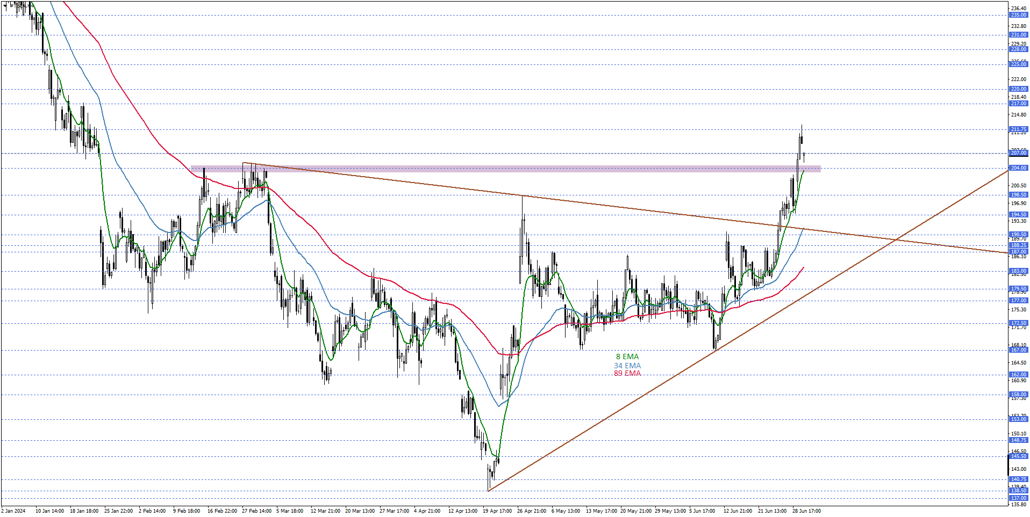Click the 207.00 price level label
1030x517 pixels.
pyautogui.click(x=1018, y=153)
